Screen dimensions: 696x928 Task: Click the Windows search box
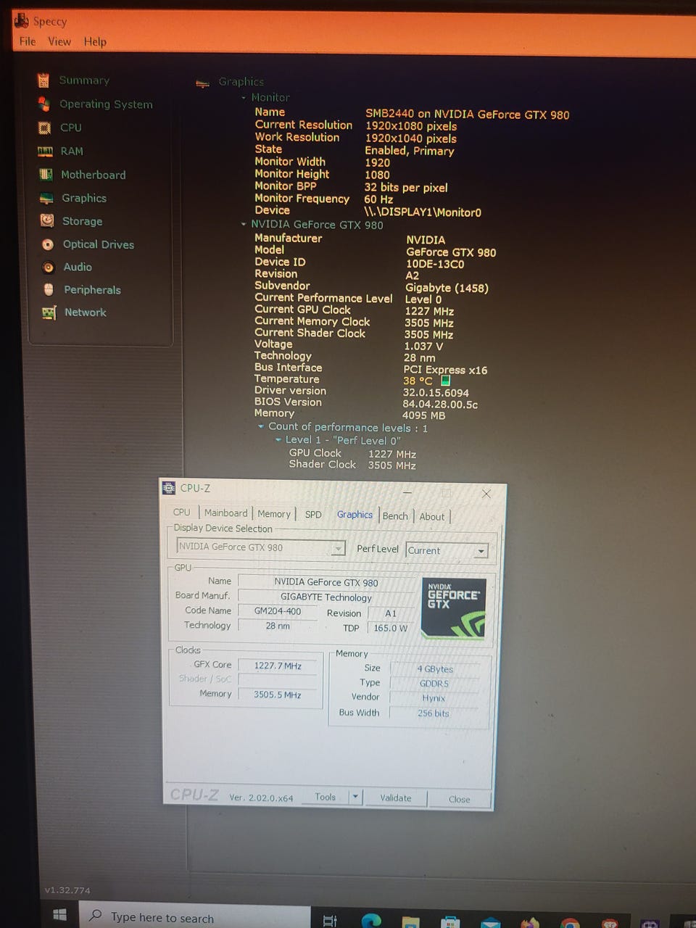[x=194, y=917]
